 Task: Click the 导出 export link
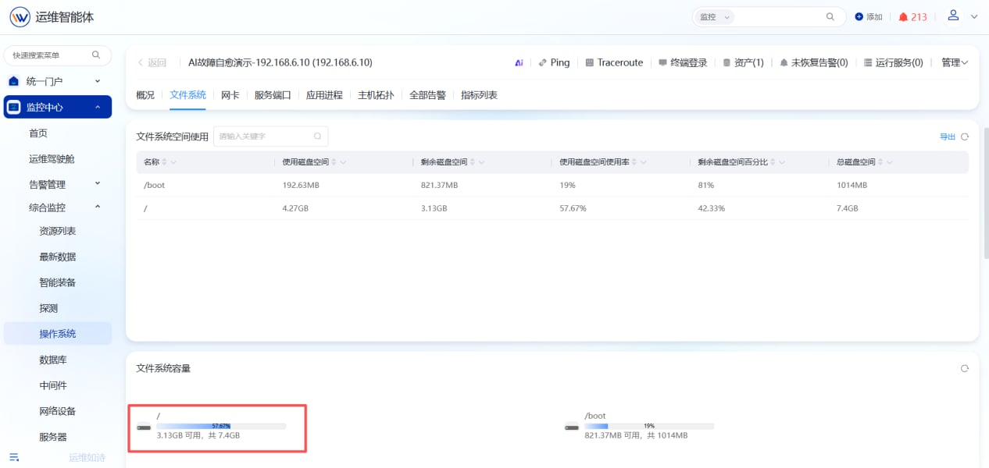pyautogui.click(x=948, y=136)
